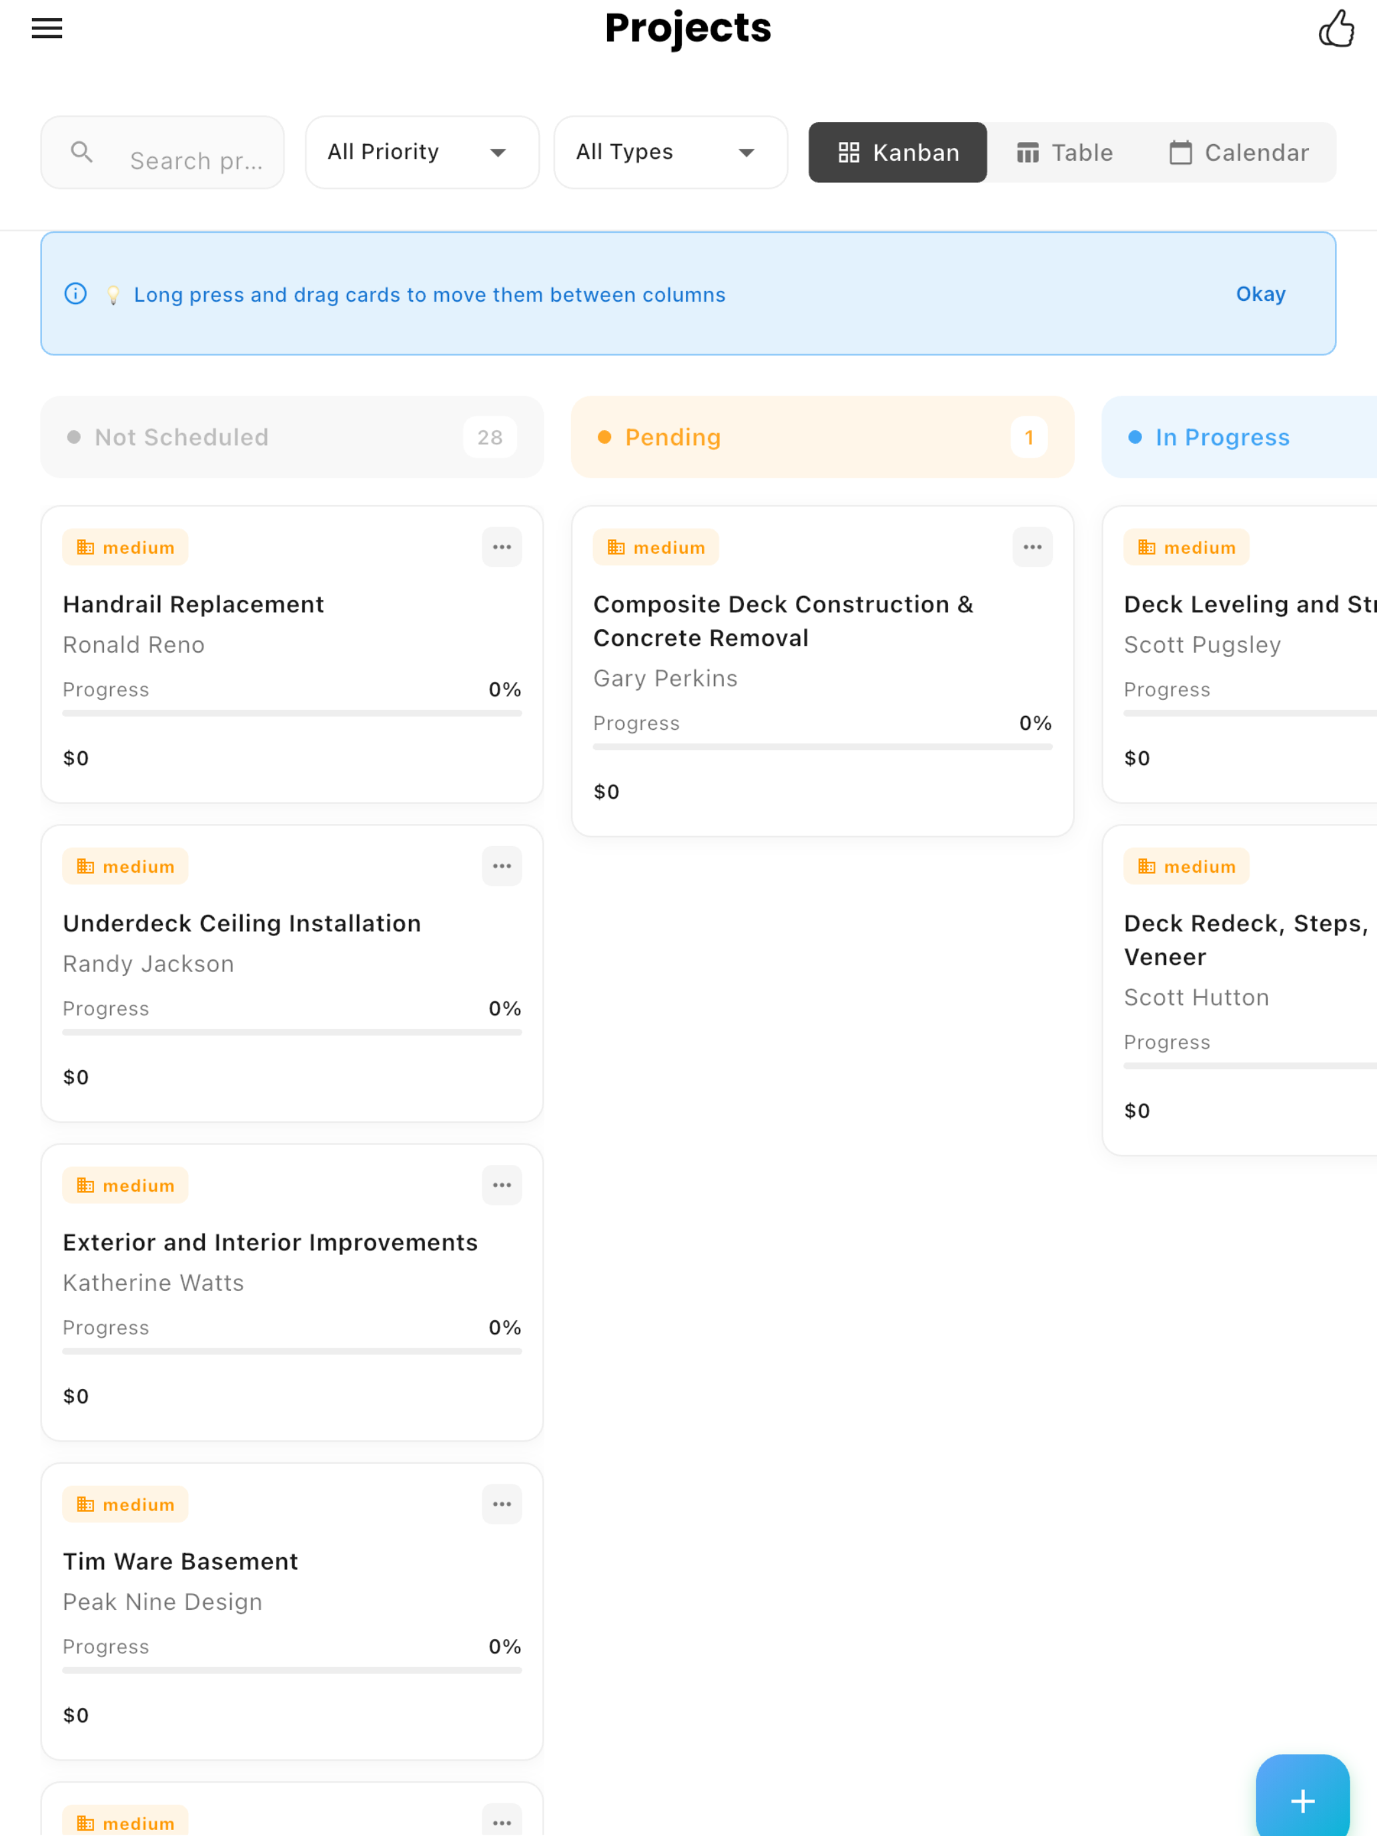Image resolution: width=1377 pixels, height=1836 pixels.
Task: Click client name Ronald Reno
Action: point(133,645)
